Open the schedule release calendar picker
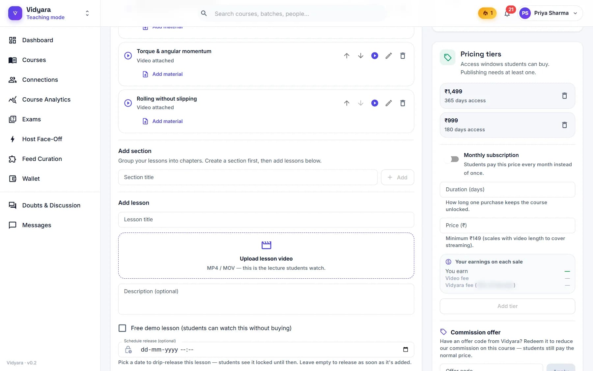Screen dimensions: 593x371 pos(406,350)
